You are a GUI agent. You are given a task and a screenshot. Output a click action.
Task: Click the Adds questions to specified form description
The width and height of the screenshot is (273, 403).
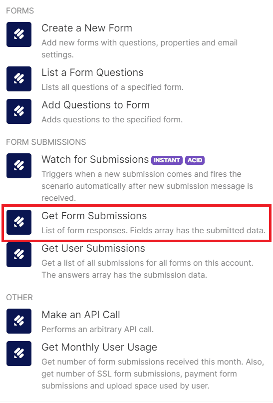click(x=112, y=119)
